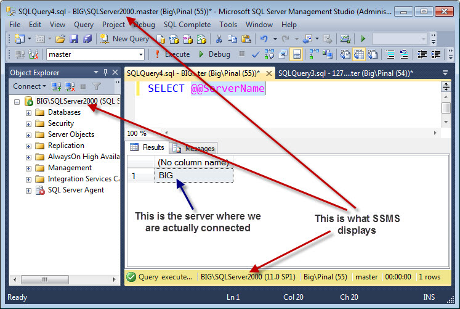Viewport: 460px width, 309px height.
Task: Open the Query menu
Action: 84,25
